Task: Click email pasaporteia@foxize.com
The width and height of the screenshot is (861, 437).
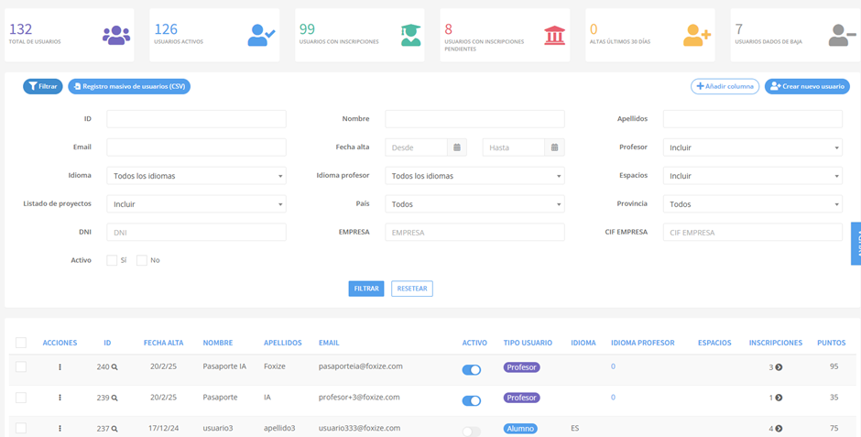Action: pos(361,366)
